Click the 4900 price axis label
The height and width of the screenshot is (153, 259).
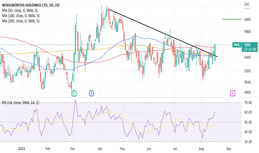click(247, 92)
